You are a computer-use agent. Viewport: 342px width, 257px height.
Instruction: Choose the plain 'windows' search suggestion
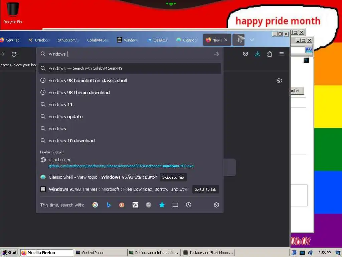[x=130, y=128]
